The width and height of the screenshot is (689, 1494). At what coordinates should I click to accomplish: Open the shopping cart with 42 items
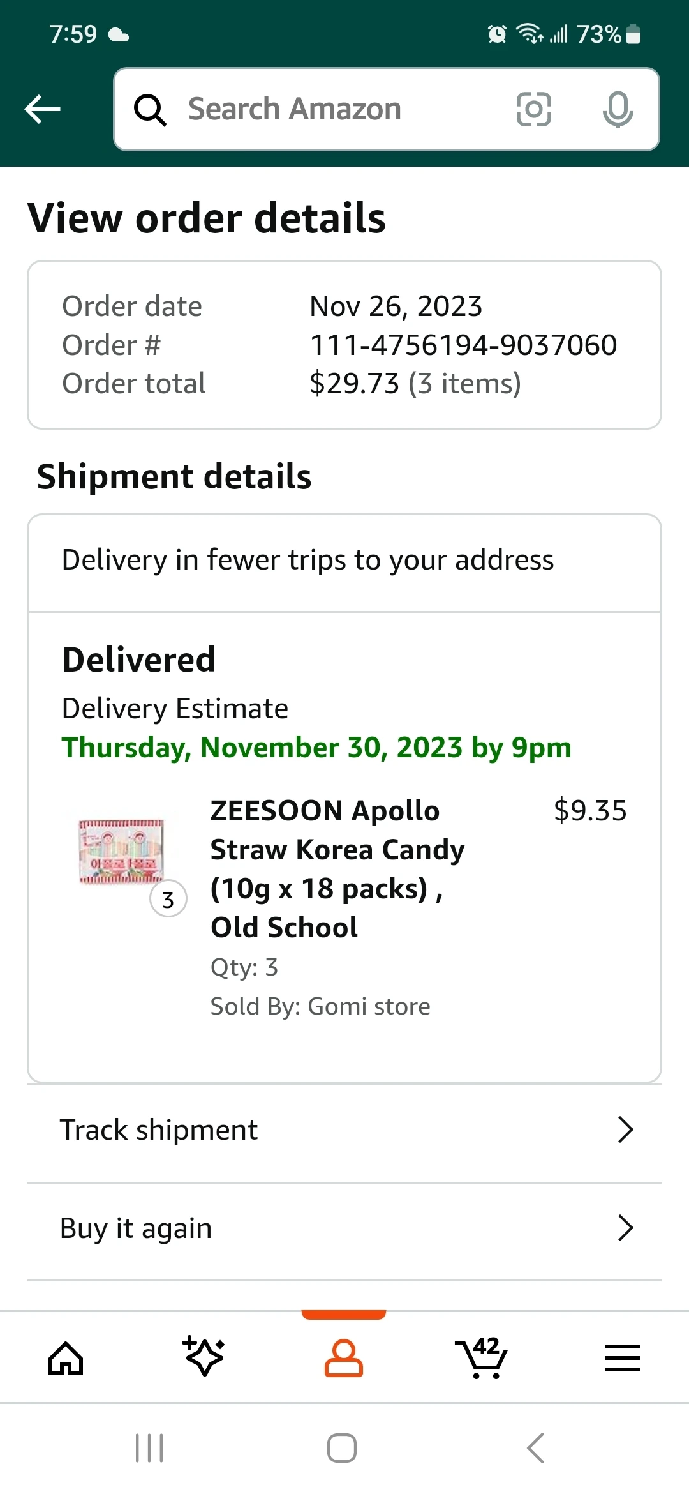(x=482, y=1357)
